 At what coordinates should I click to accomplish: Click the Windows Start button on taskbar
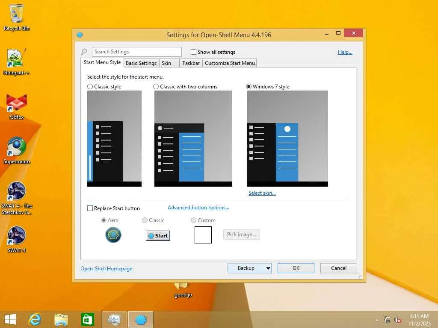(10, 319)
